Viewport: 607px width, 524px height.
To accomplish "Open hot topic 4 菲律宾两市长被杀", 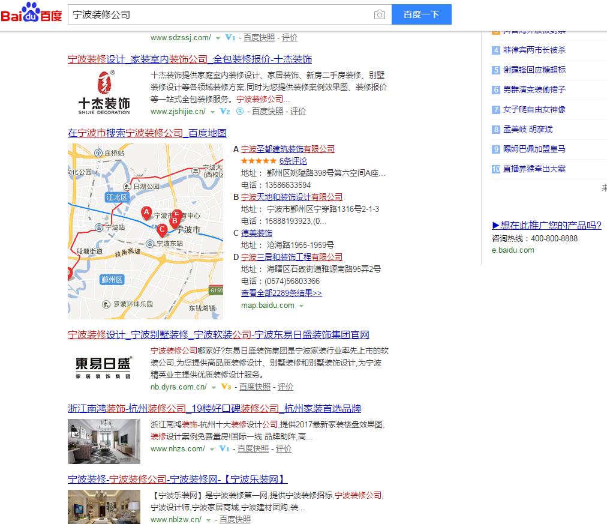I will pyautogui.click(x=534, y=50).
